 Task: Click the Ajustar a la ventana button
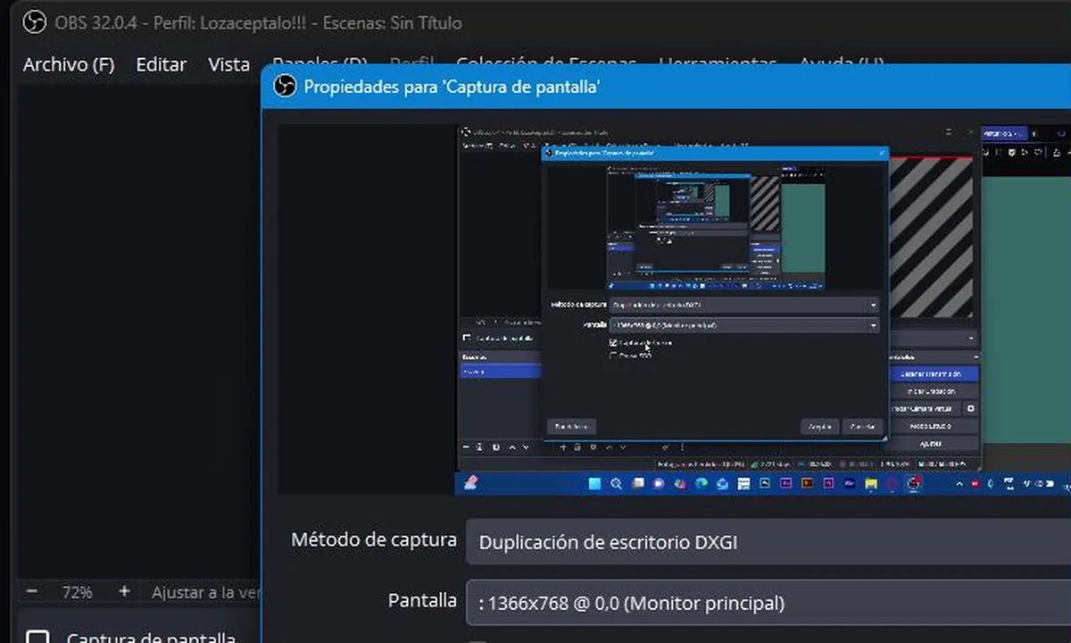pos(205,592)
